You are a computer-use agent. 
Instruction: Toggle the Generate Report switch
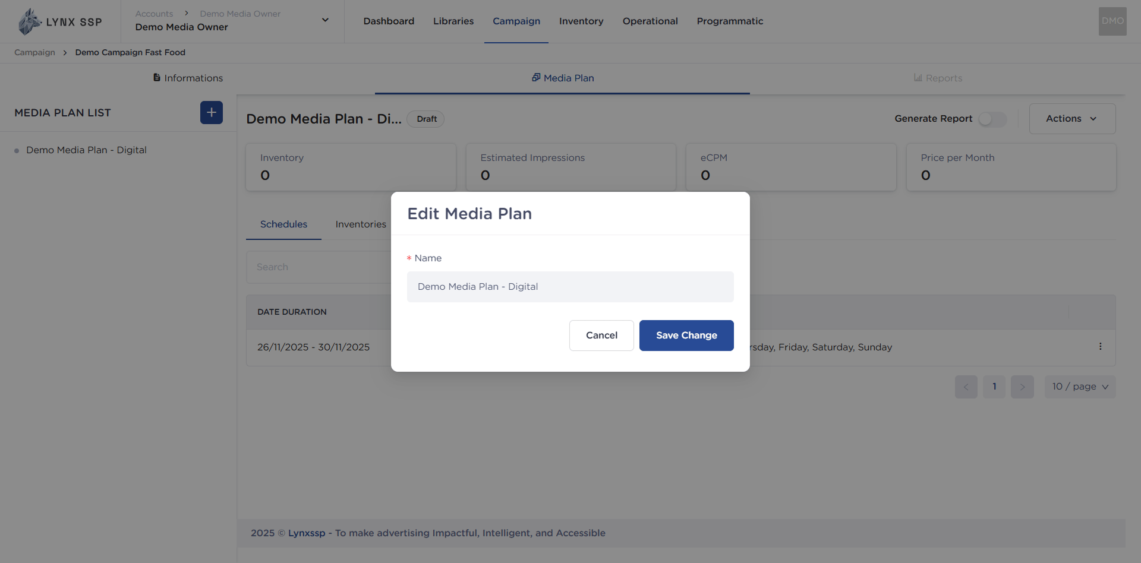click(992, 119)
